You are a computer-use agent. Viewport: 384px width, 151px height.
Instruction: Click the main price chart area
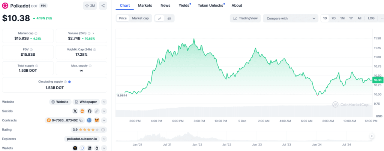[x=244, y=73]
